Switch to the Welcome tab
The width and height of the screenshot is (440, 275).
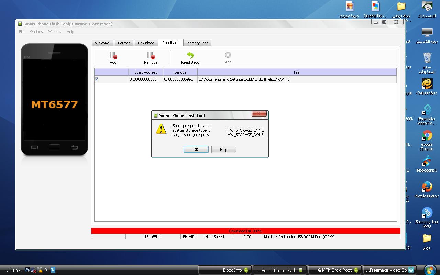pyautogui.click(x=102, y=43)
